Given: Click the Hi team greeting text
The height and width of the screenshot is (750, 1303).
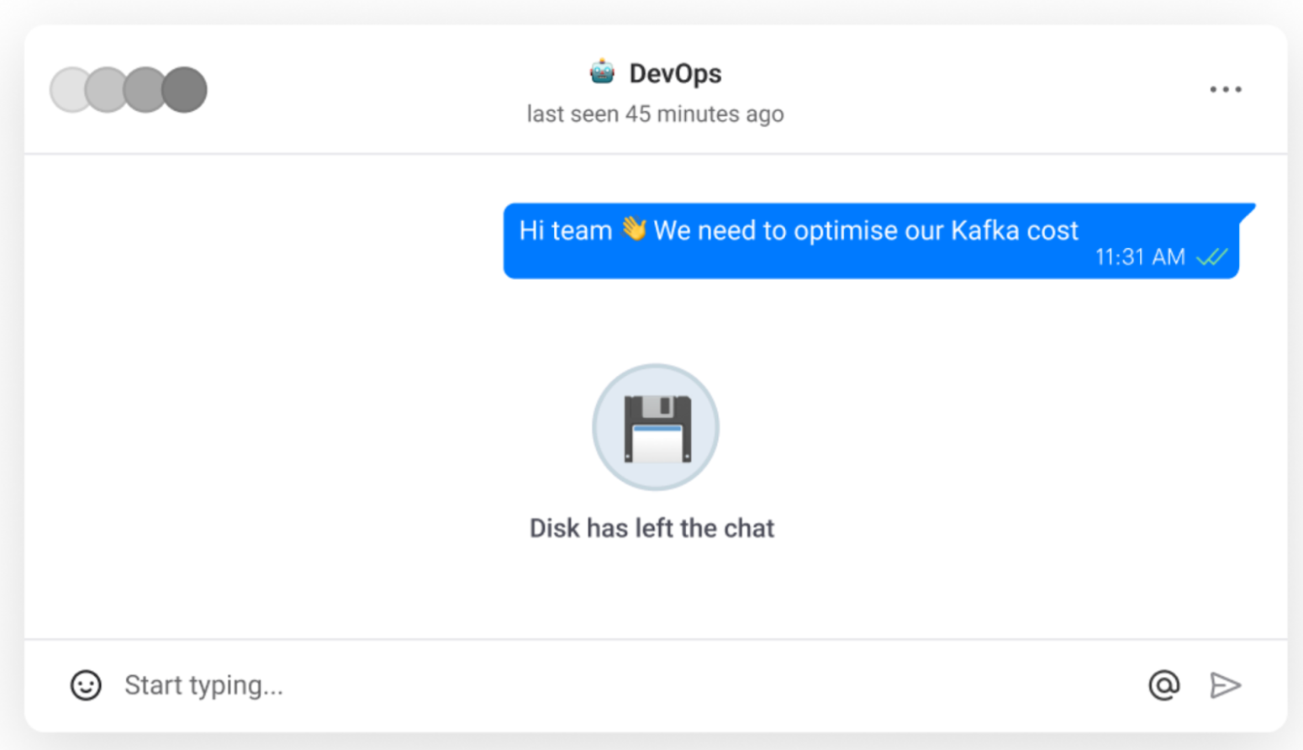Looking at the screenshot, I should click(x=566, y=230).
